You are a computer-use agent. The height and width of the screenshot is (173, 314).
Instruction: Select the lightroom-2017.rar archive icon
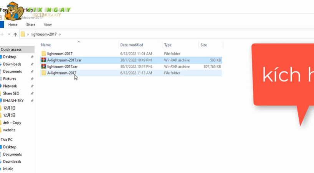pyautogui.click(x=44, y=67)
